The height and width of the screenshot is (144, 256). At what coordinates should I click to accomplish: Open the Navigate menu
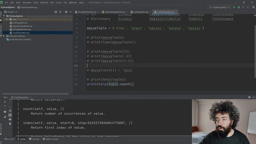coord(27,2)
